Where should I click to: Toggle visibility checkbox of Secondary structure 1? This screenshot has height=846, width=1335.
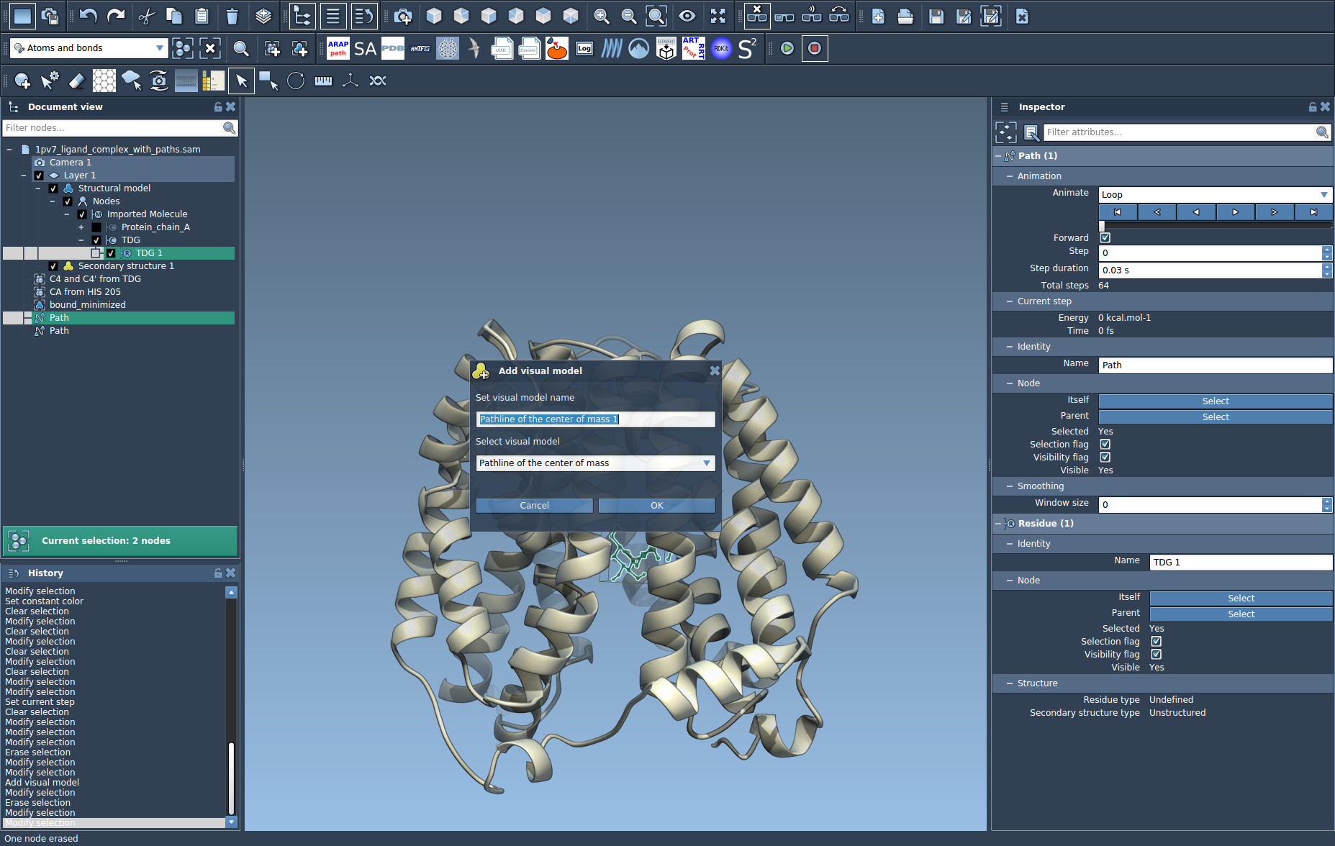point(53,266)
